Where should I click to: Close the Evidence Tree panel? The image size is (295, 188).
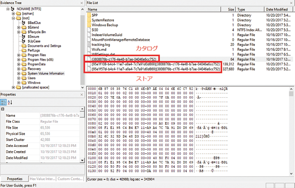[81, 3]
